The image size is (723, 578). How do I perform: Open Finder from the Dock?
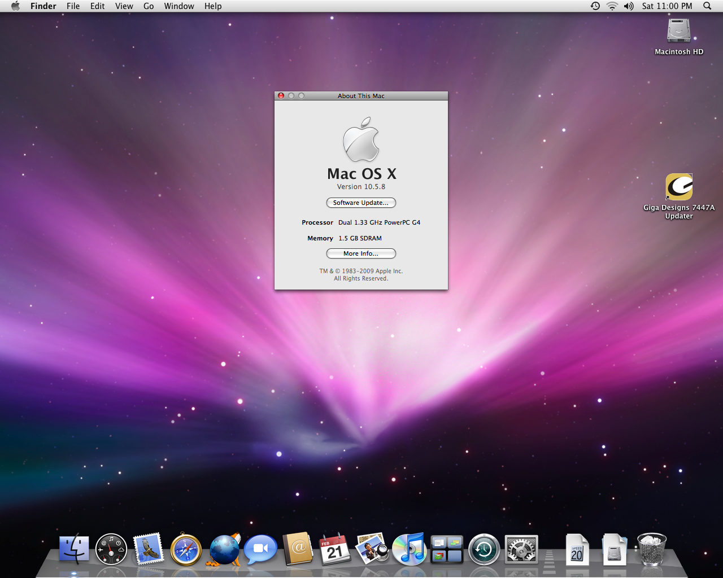pos(74,549)
